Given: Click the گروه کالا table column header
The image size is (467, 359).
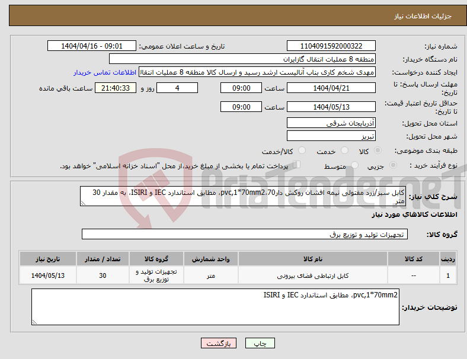Looking at the screenshot, I should [156, 259].
